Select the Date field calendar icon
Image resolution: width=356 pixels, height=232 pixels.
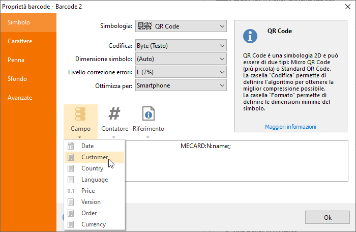point(71,146)
